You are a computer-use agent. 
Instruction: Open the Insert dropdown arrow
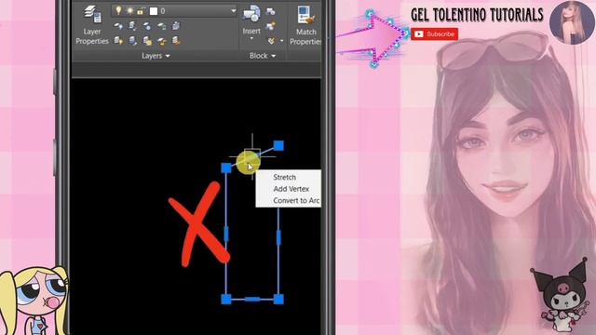coord(251,38)
